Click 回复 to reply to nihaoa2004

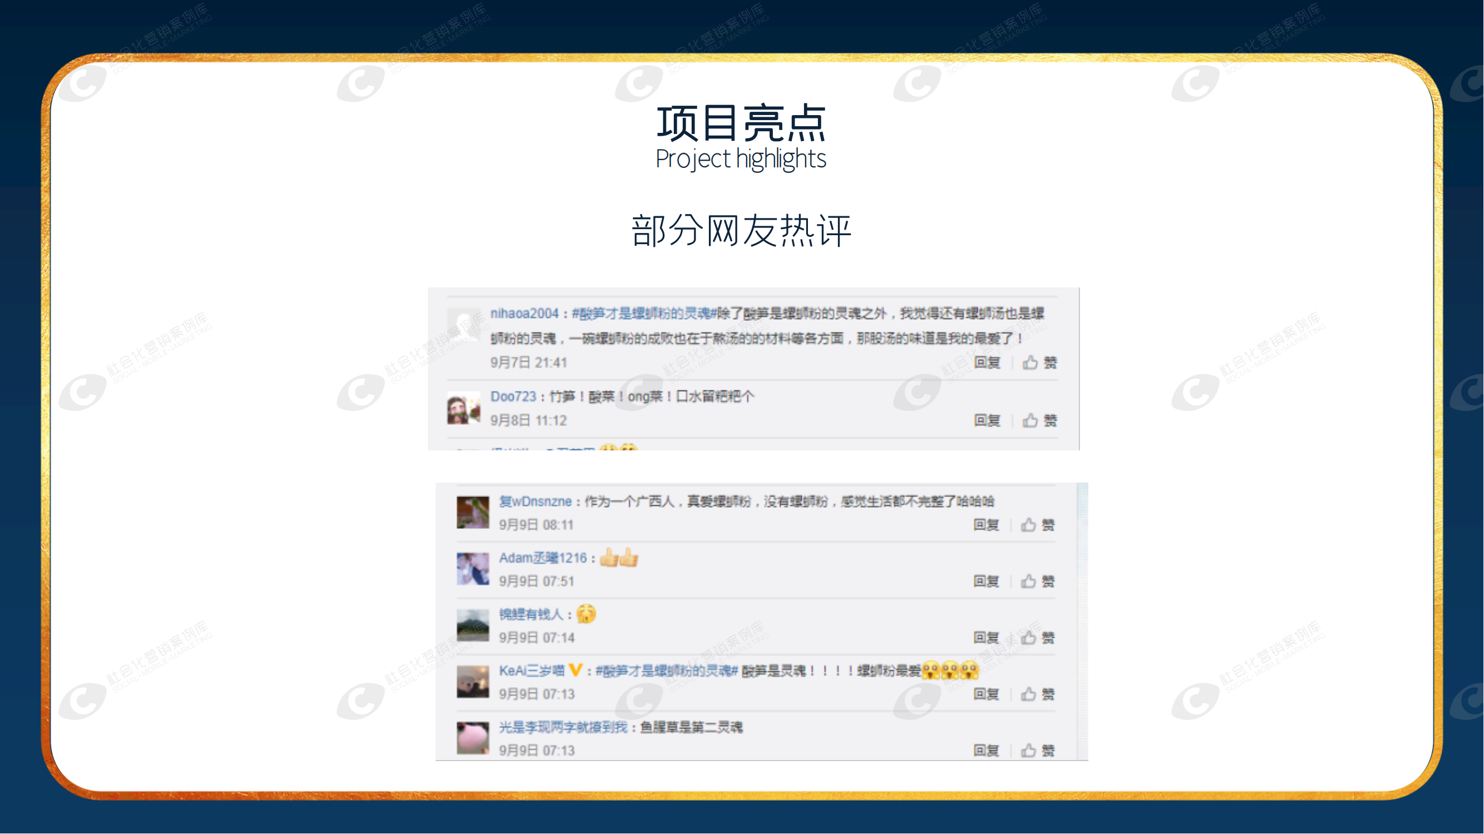[x=988, y=363]
